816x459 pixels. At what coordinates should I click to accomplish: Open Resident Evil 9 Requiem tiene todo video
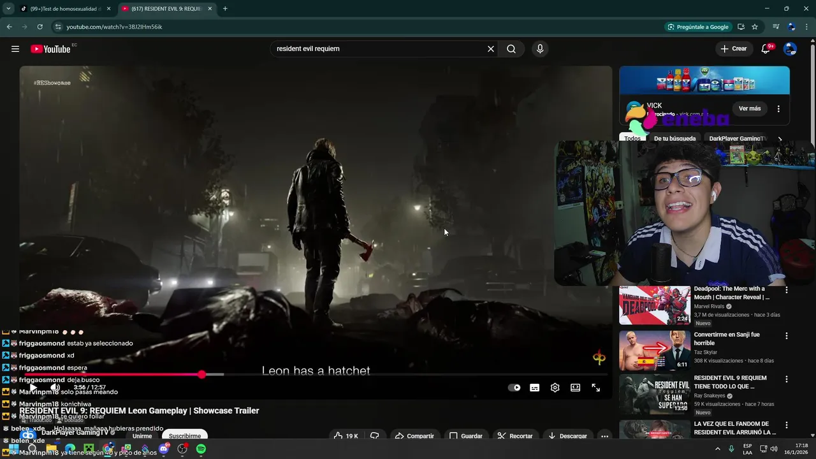tap(655, 394)
